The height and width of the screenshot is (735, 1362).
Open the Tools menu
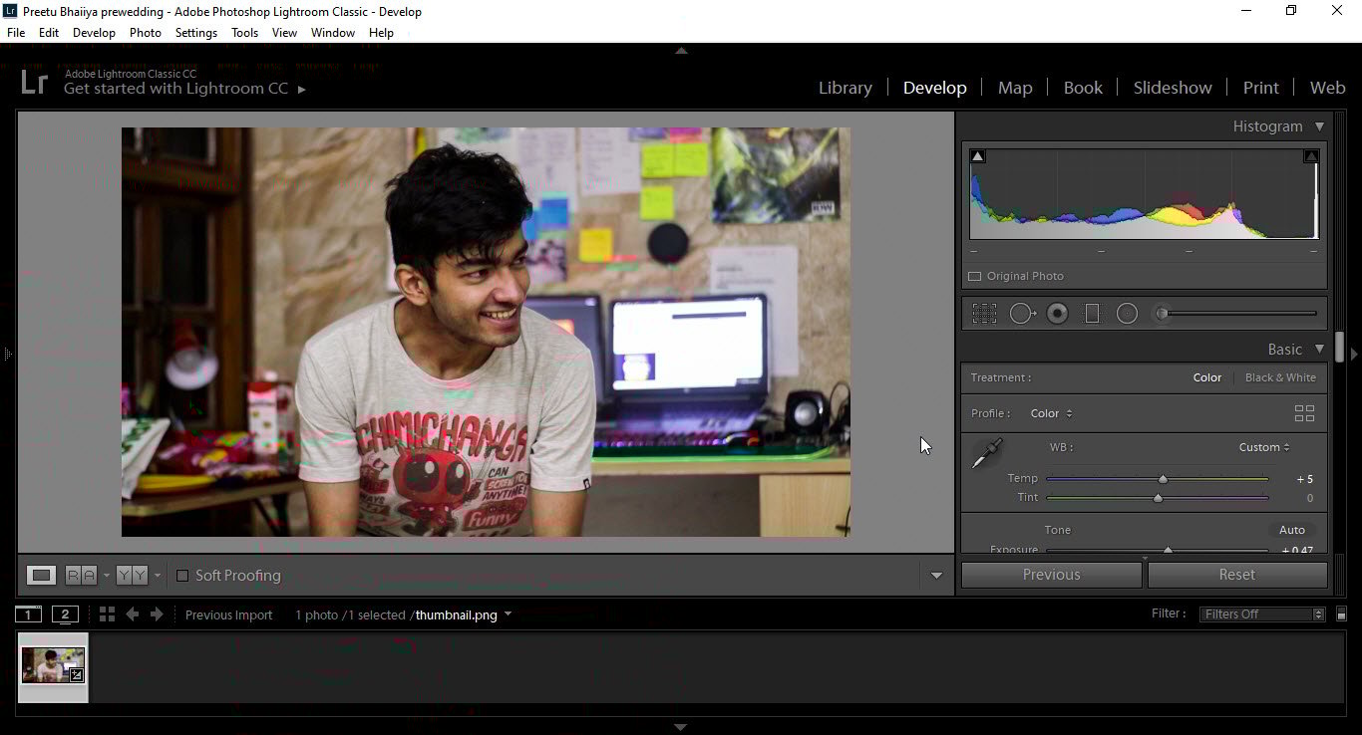tap(245, 33)
